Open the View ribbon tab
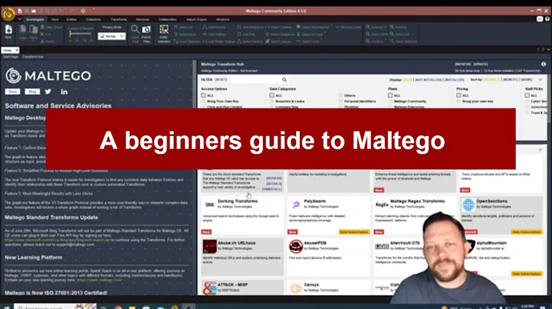 pos(54,19)
